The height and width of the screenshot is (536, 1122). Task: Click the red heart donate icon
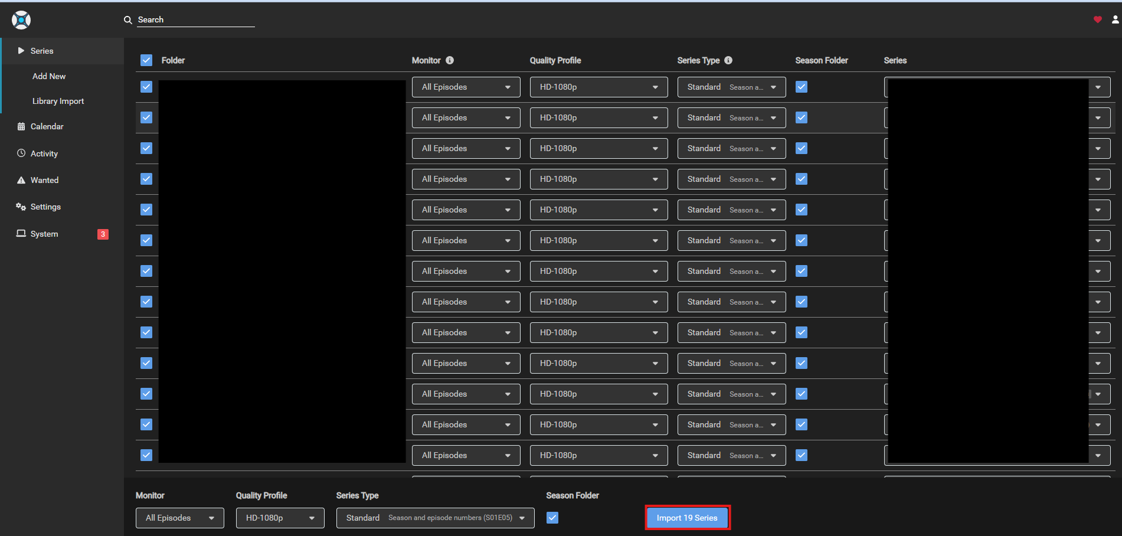tap(1098, 19)
